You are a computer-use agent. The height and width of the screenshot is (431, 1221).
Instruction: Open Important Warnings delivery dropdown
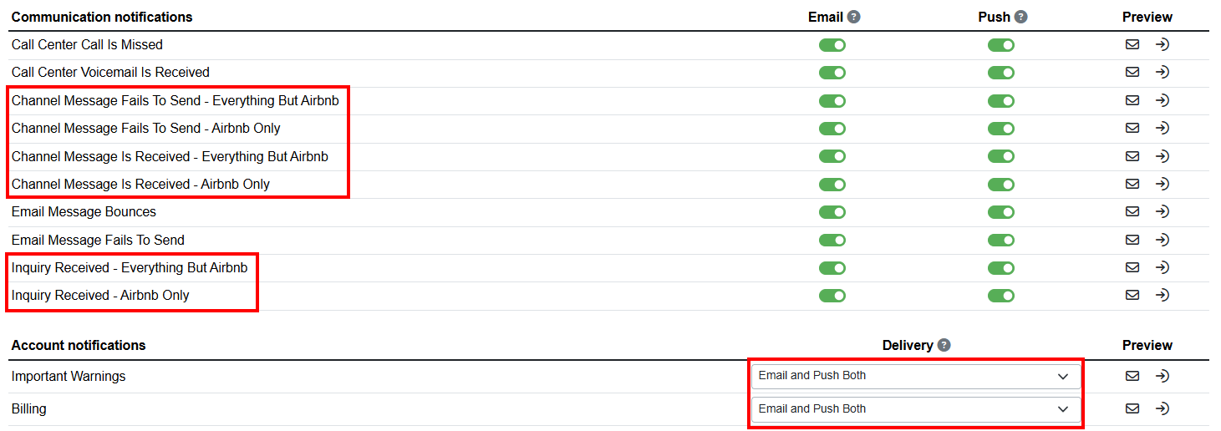[916, 377]
